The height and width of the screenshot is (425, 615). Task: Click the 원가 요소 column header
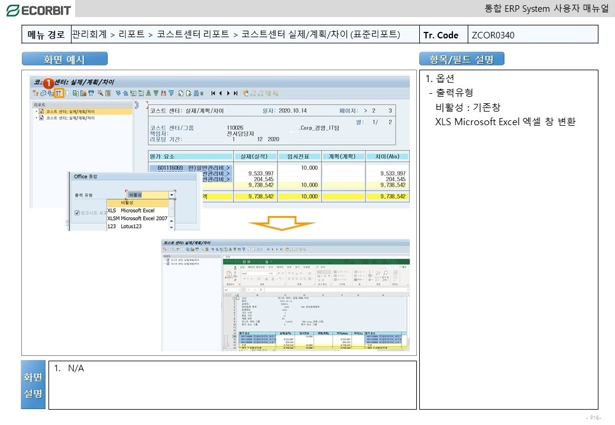pos(190,156)
